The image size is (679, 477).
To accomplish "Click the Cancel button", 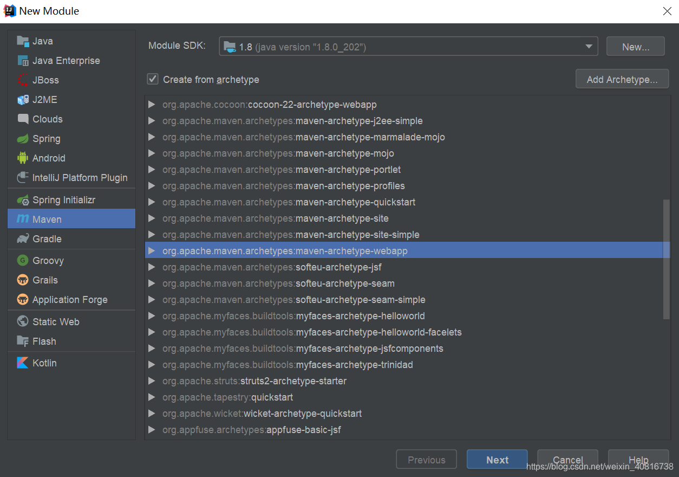I will pyautogui.click(x=567, y=460).
